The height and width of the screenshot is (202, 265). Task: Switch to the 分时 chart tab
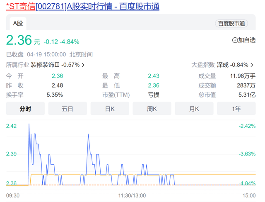(25, 109)
